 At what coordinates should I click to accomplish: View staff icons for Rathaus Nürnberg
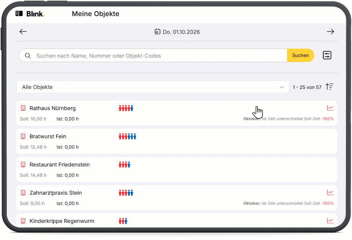pos(126,108)
